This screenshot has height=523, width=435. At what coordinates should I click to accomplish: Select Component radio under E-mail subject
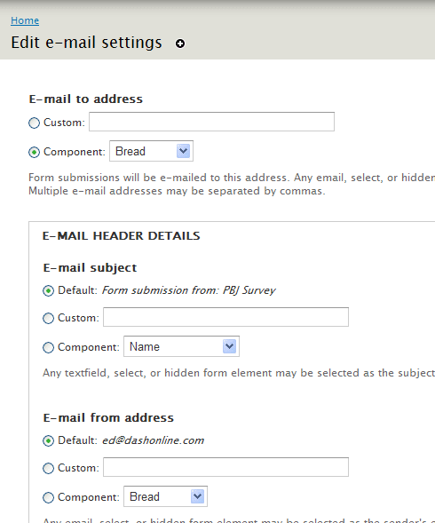tap(48, 347)
